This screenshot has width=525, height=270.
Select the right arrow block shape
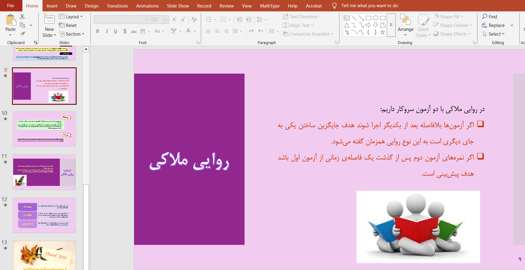tap(368, 25)
